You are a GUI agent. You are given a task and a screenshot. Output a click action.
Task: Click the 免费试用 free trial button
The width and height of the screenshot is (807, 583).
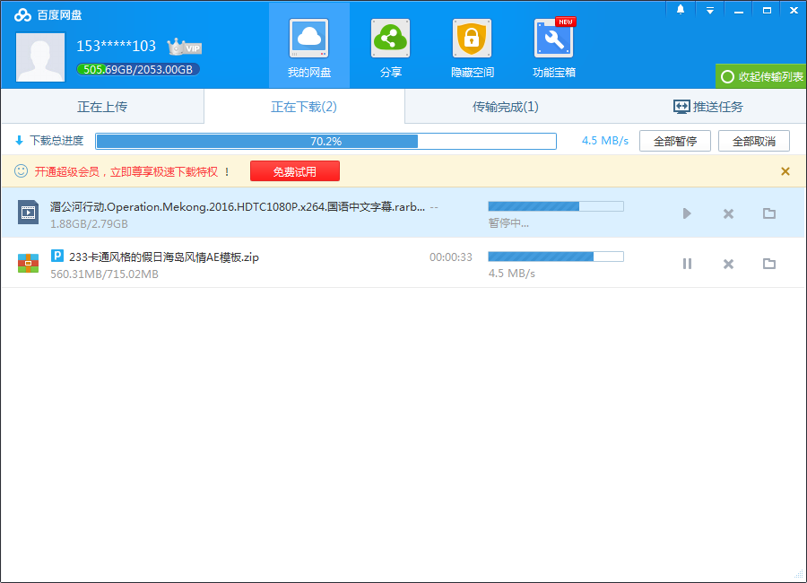295,171
